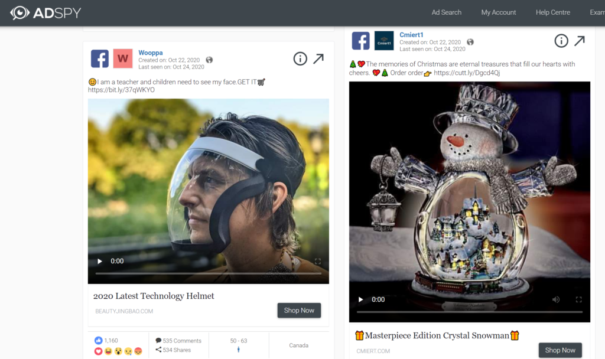Click Shop Now on the snowman ad
The height and width of the screenshot is (359, 605).
pyautogui.click(x=560, y=350)
